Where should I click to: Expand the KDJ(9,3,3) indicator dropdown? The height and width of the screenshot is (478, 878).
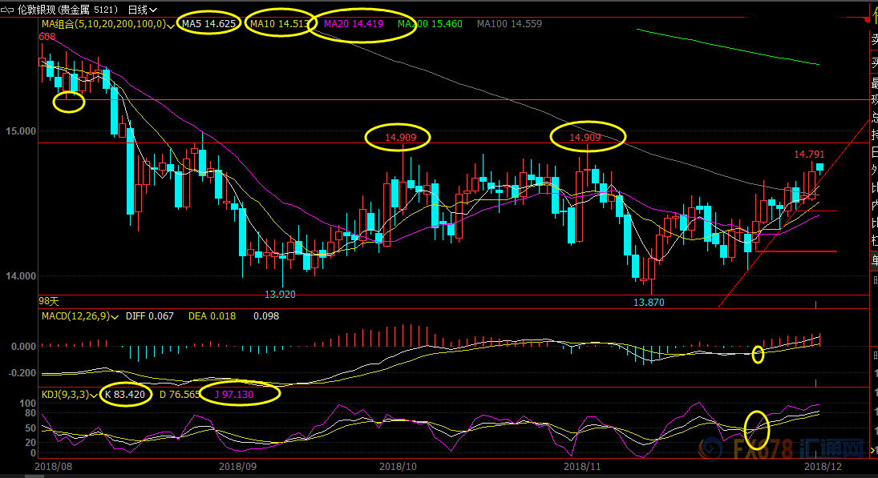[x=95, y=395]
